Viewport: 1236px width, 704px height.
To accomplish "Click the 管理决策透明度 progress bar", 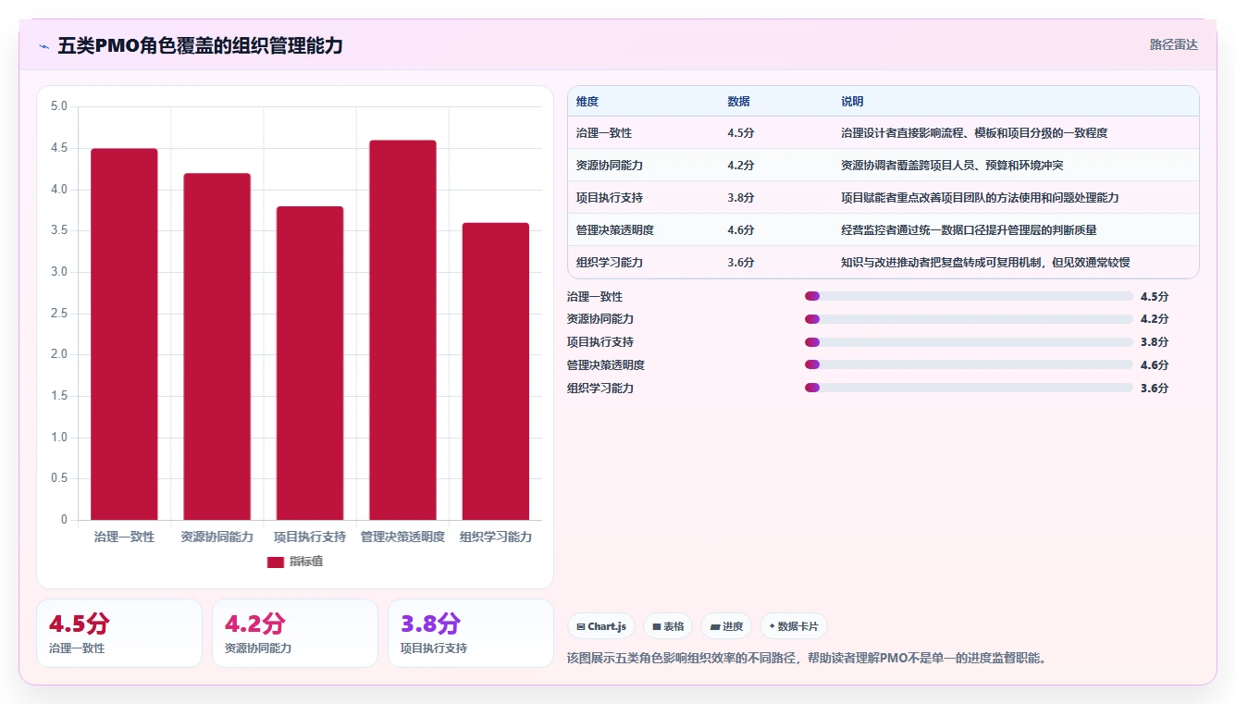I will pyautogui.click(x=969, y=365).
